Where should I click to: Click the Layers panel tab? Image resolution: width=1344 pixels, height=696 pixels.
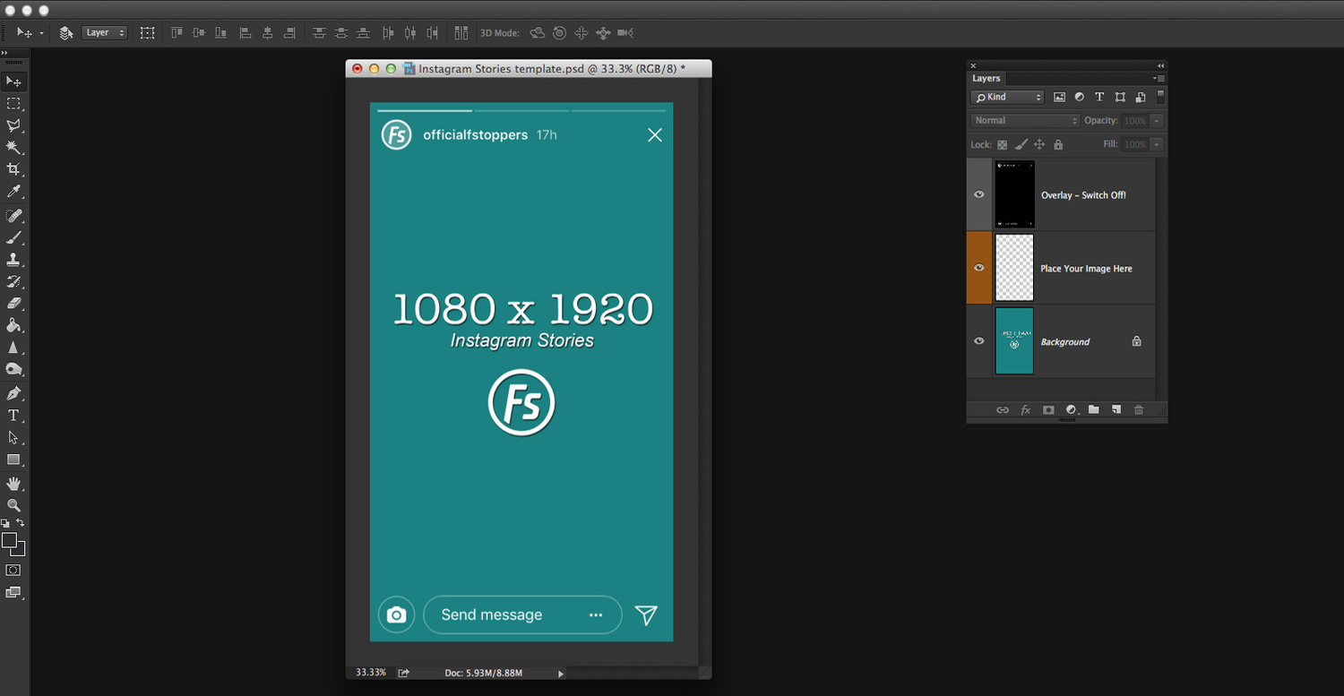986,78
